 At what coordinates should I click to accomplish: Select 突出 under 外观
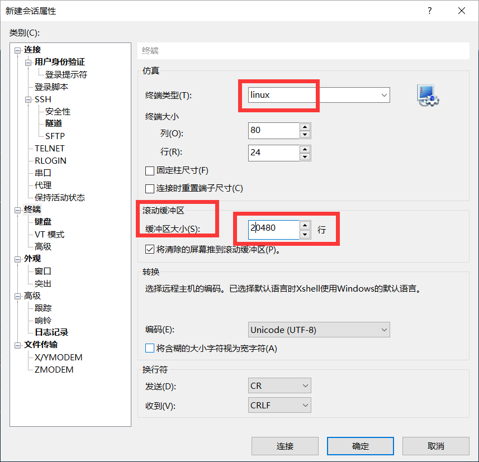pos(43,284)
